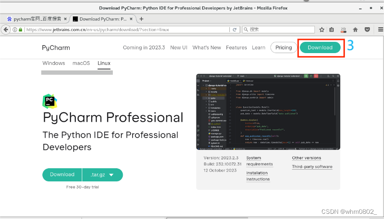Select the Linux OS tab
This screenshot has height=219, width=384.
coord(104,63)
